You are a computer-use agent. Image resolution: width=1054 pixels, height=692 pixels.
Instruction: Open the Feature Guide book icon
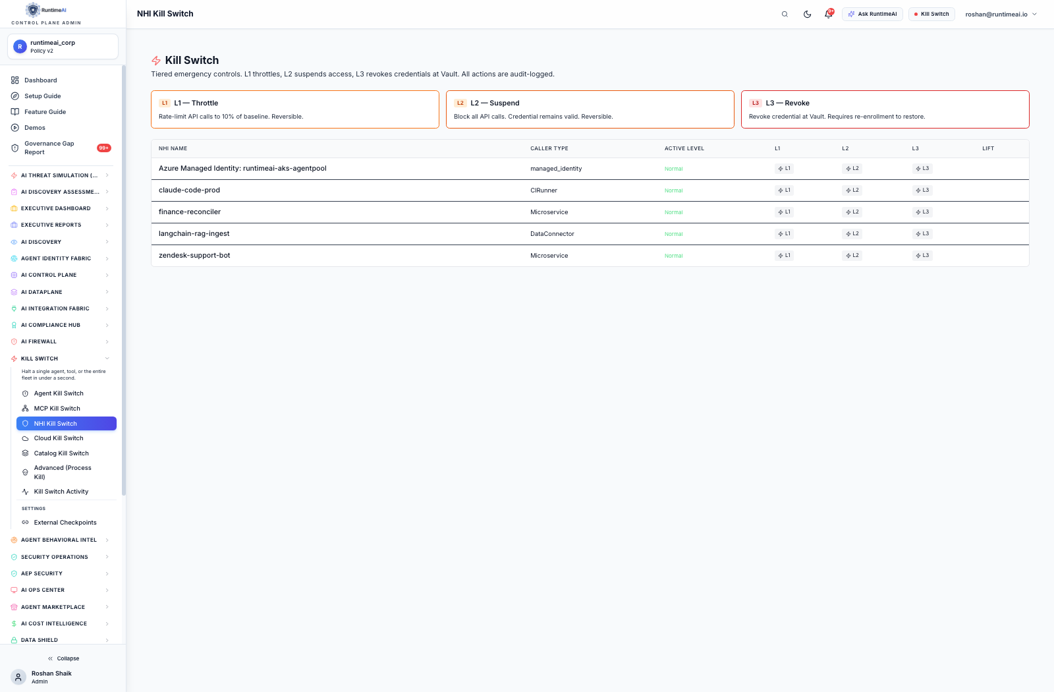coord(14,112)
